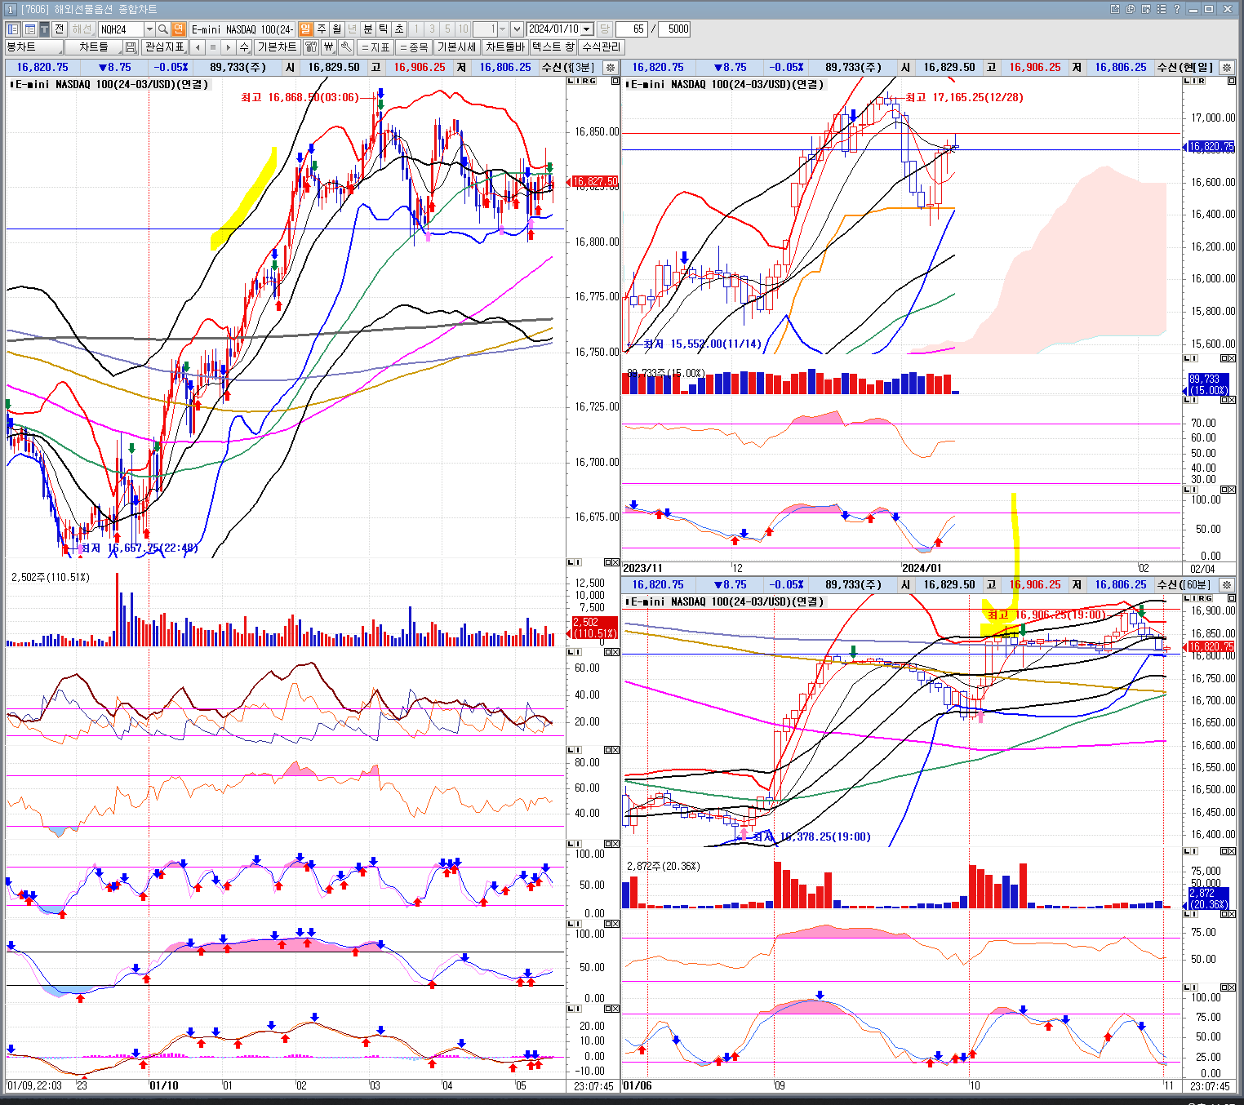Toggle the orange 연 continuous button
This screenshot has width=1244, height=1105.
(x=178, y=29)
